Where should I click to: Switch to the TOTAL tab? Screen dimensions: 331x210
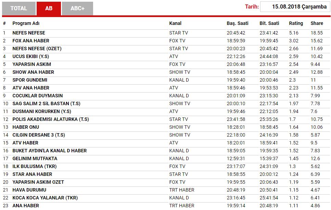point(19,9)
